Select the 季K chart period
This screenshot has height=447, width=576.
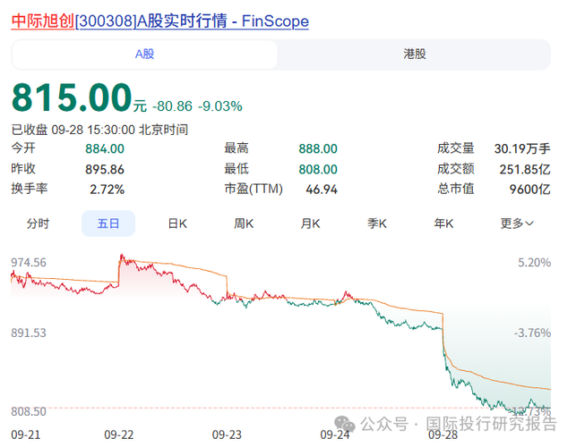point(377,223)
